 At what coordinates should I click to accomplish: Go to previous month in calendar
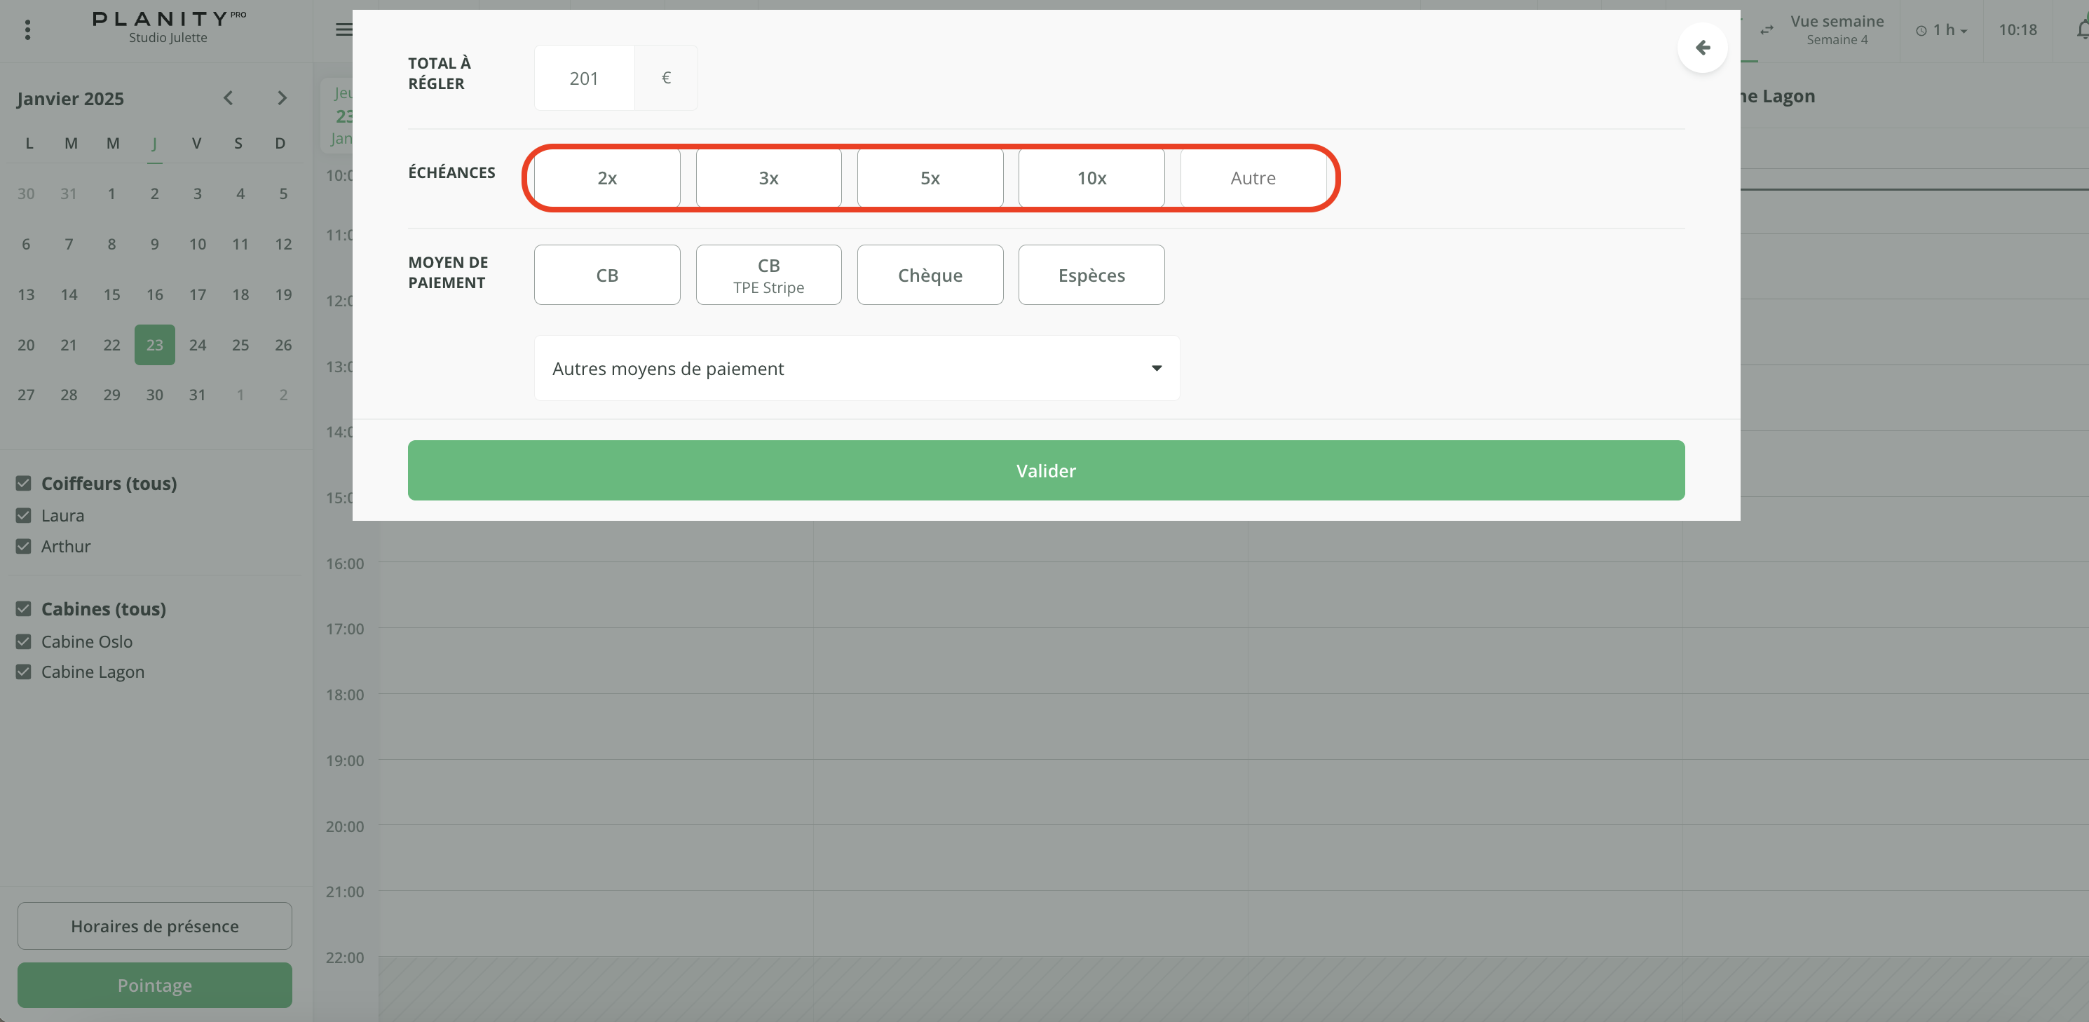point(229,98)
